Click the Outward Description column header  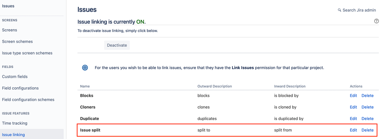[x=215, y=86]
